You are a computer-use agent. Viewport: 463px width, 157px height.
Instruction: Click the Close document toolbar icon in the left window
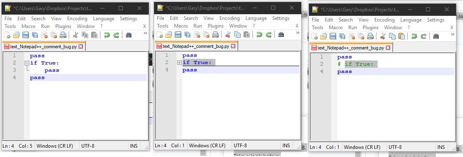44,35
